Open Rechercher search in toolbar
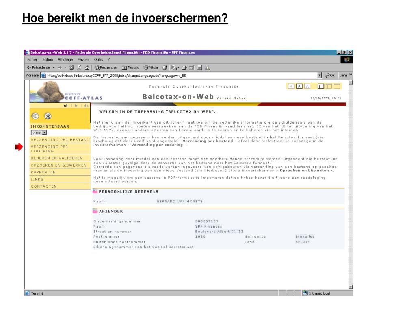 coord(106,68)
